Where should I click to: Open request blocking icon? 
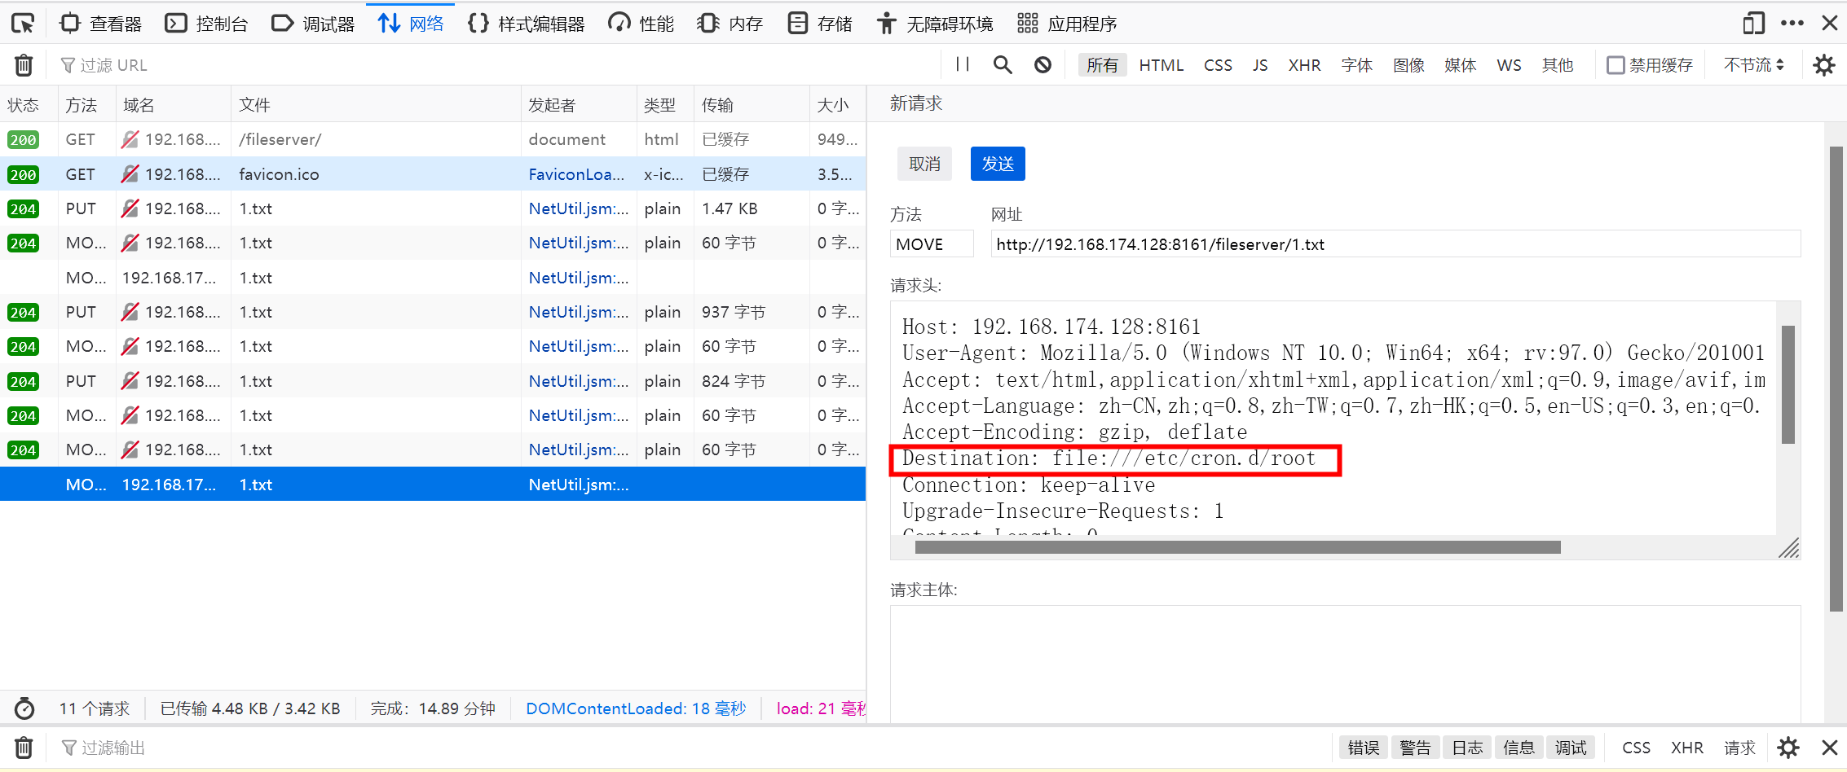coord(1043,65)
